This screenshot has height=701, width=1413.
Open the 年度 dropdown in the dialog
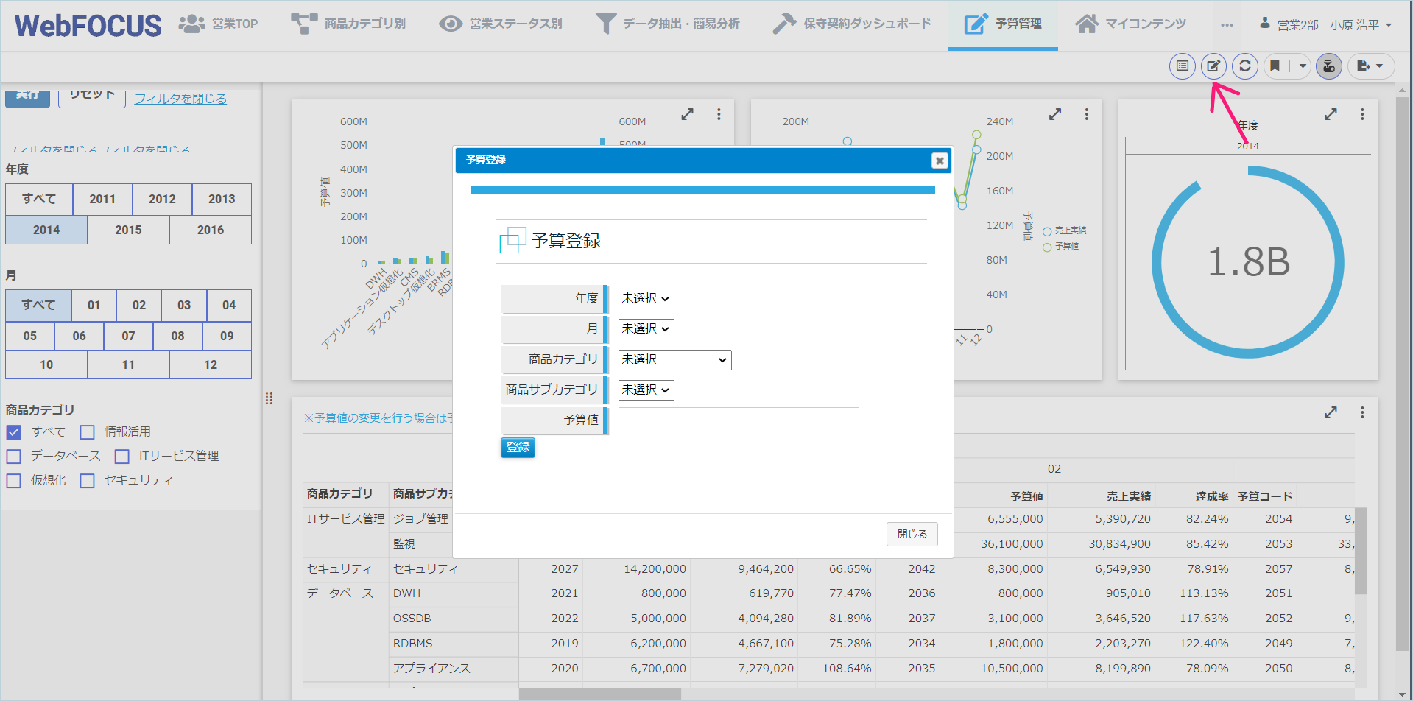tap(646, 299)
